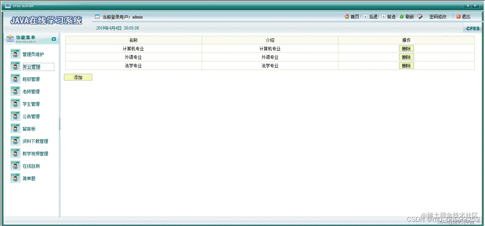Click 刷新 refresh link text
The width and height of the screenshot is (485, 226).
(409, 17)
